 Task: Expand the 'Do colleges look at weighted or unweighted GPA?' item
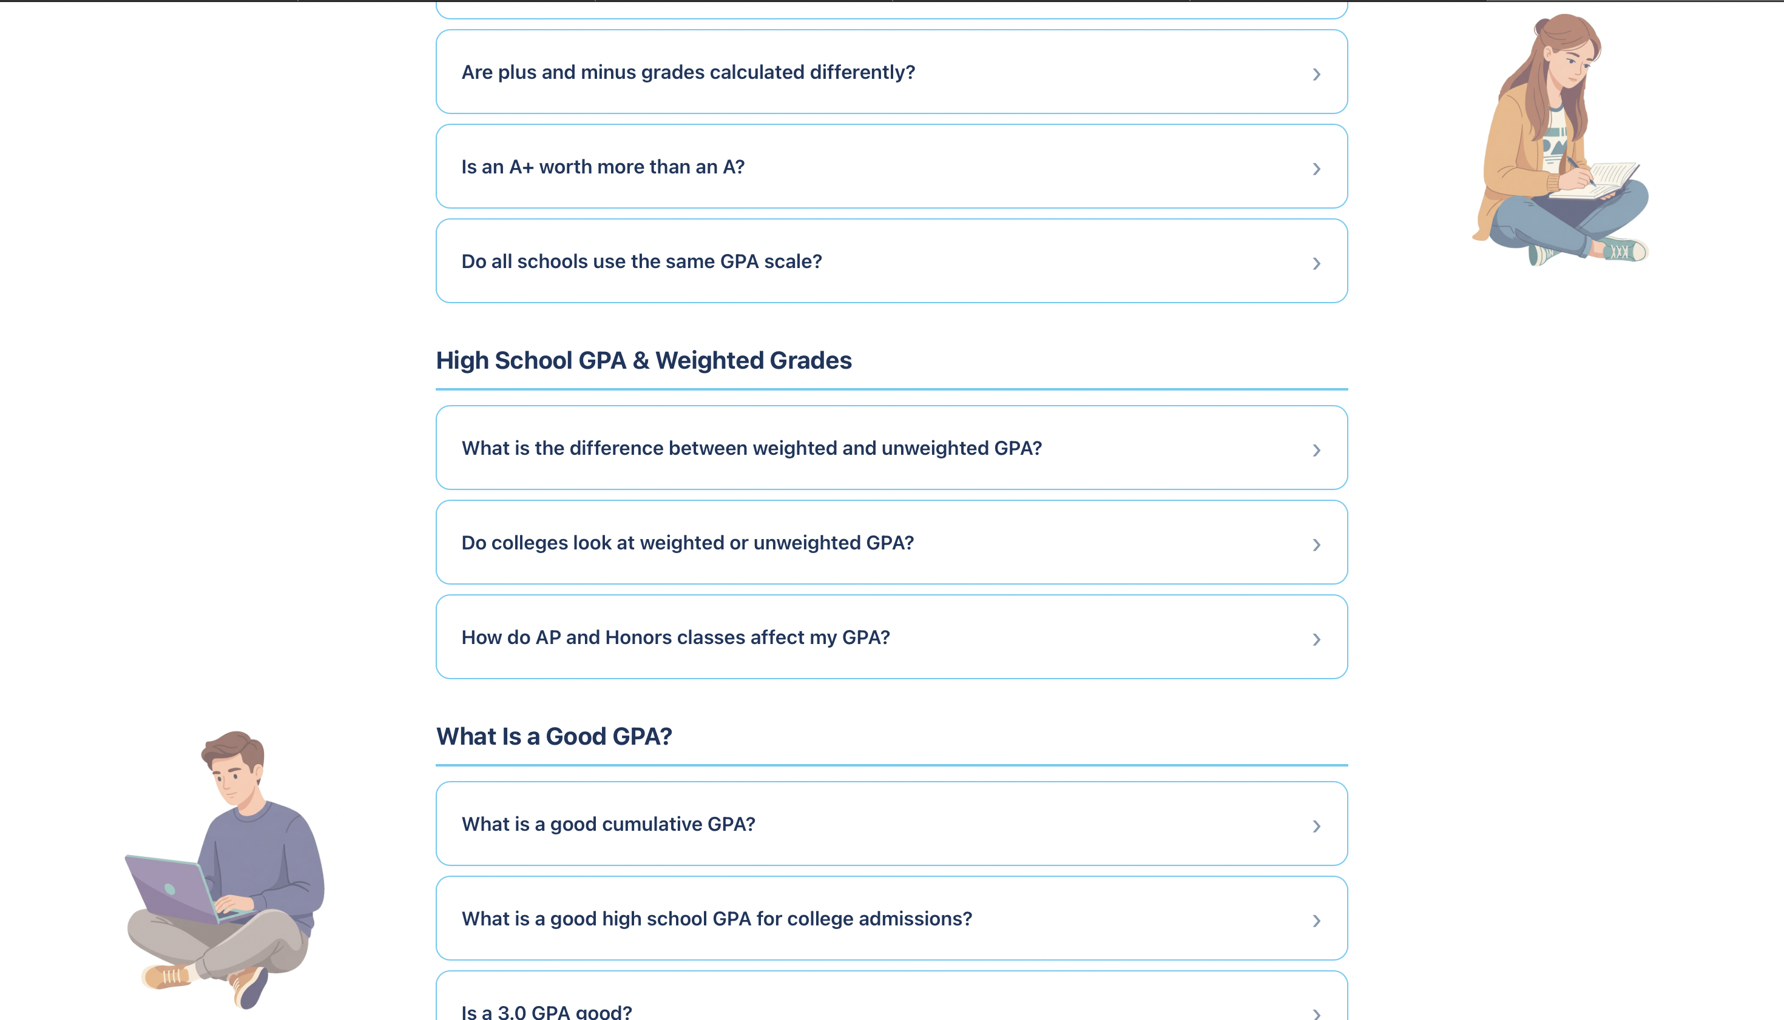pos(688,542)
